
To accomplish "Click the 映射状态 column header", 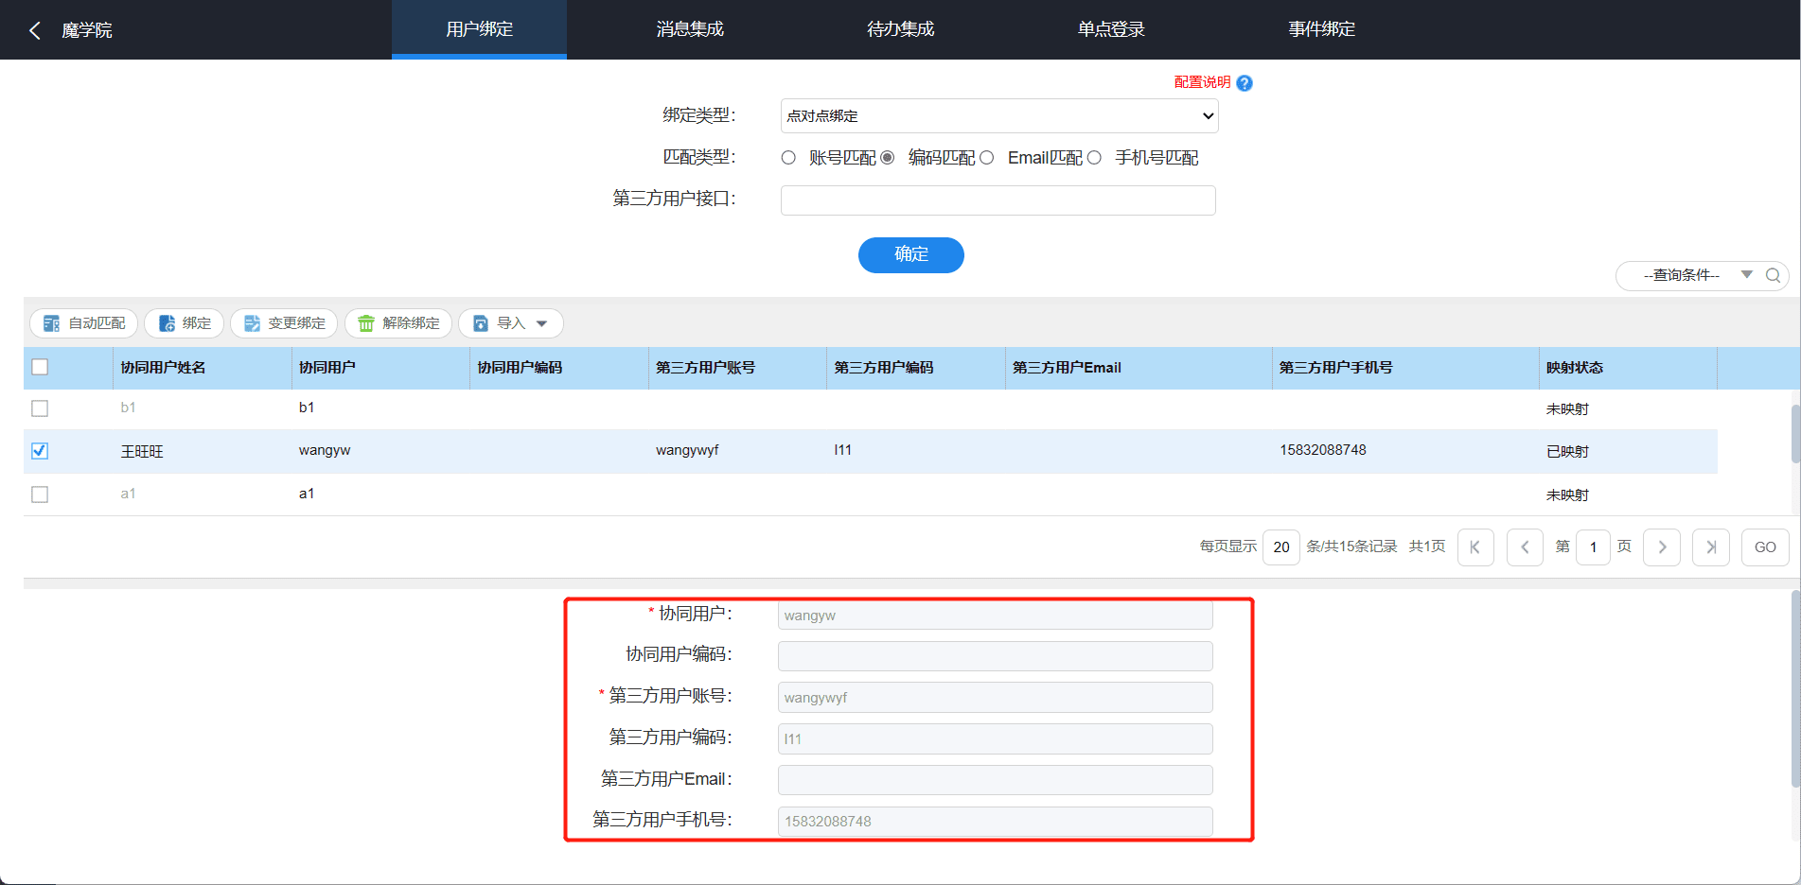I will [x=1628, y=368].
